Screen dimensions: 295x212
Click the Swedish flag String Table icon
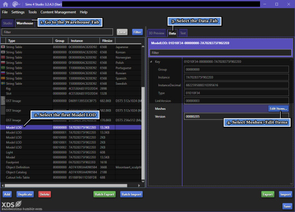coord(3,84)
